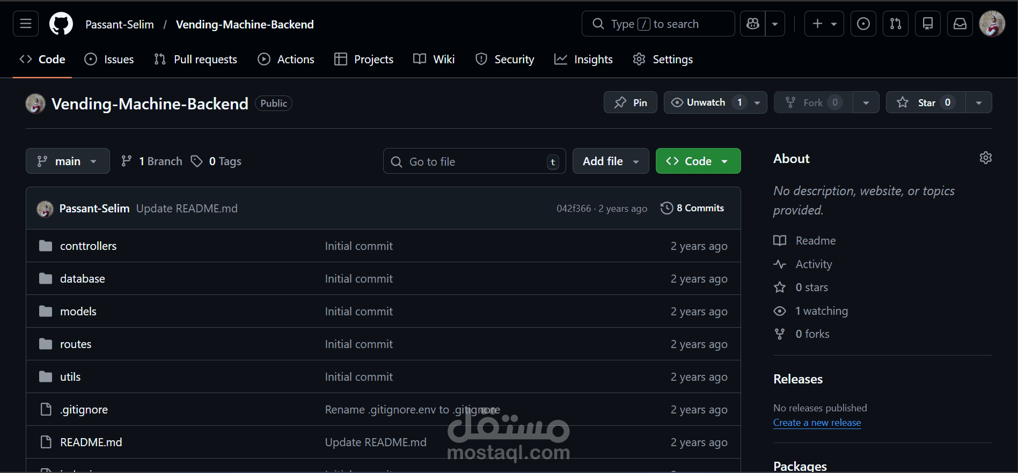Open the Copilot dropdown arrow
The width and height of the screenshot is (1018, 473).
click(775, 24)
